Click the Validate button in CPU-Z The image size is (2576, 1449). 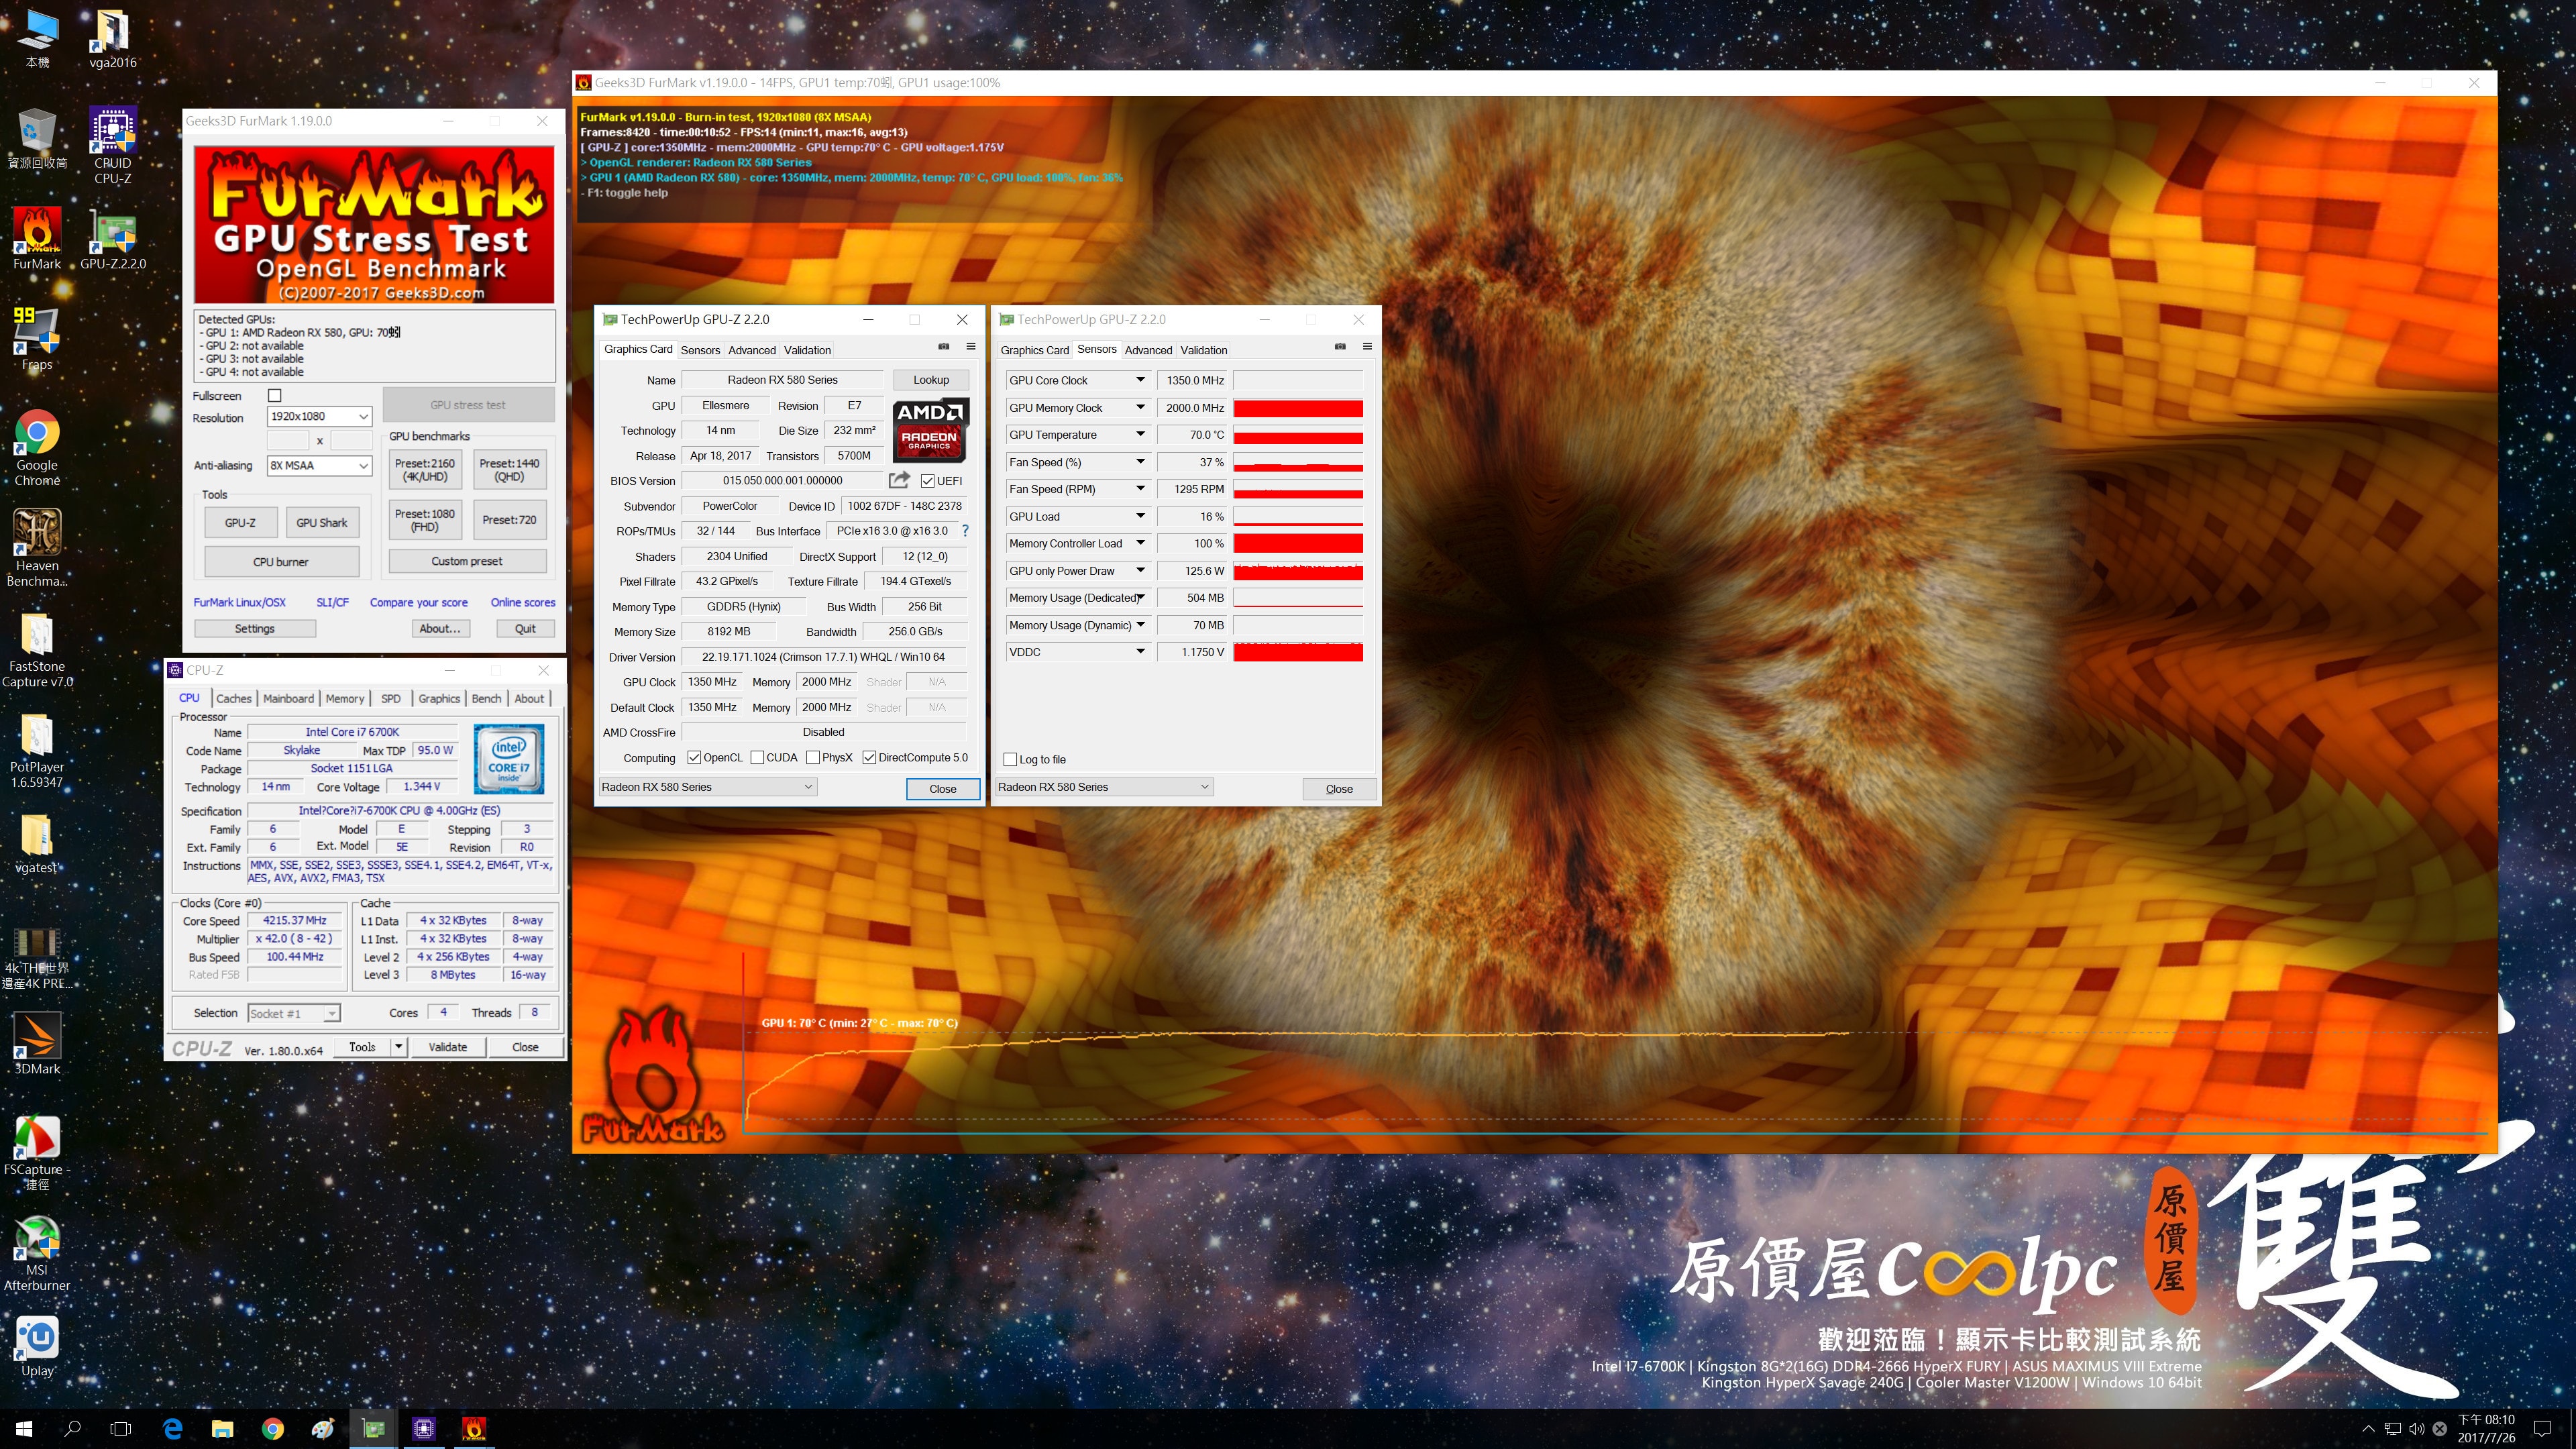448,1047
